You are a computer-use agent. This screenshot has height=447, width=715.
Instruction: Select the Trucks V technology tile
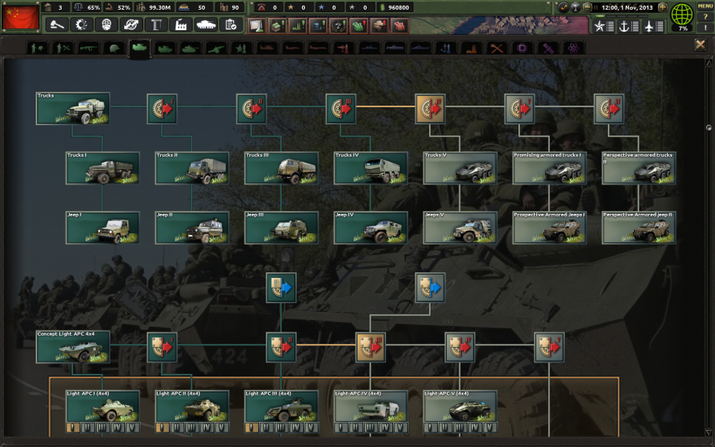click(x=460, y=168)
